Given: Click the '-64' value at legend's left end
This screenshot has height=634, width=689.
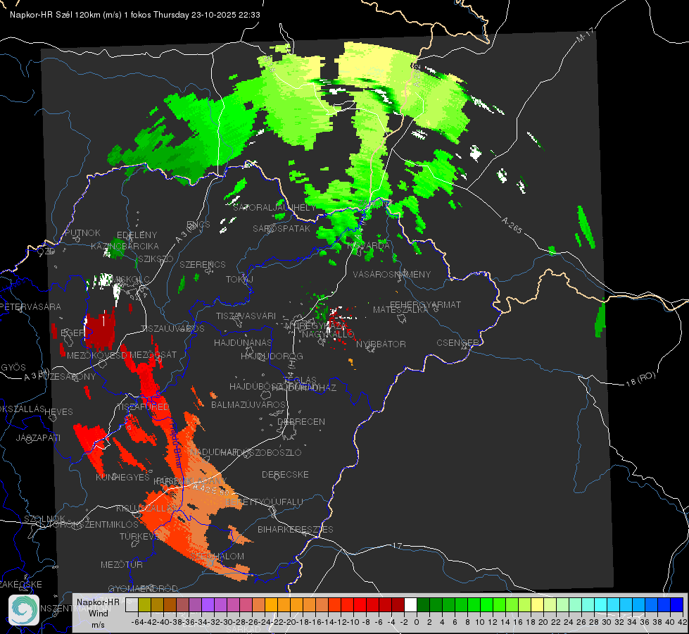Looking at the screenshot, I should click(138, 622).
